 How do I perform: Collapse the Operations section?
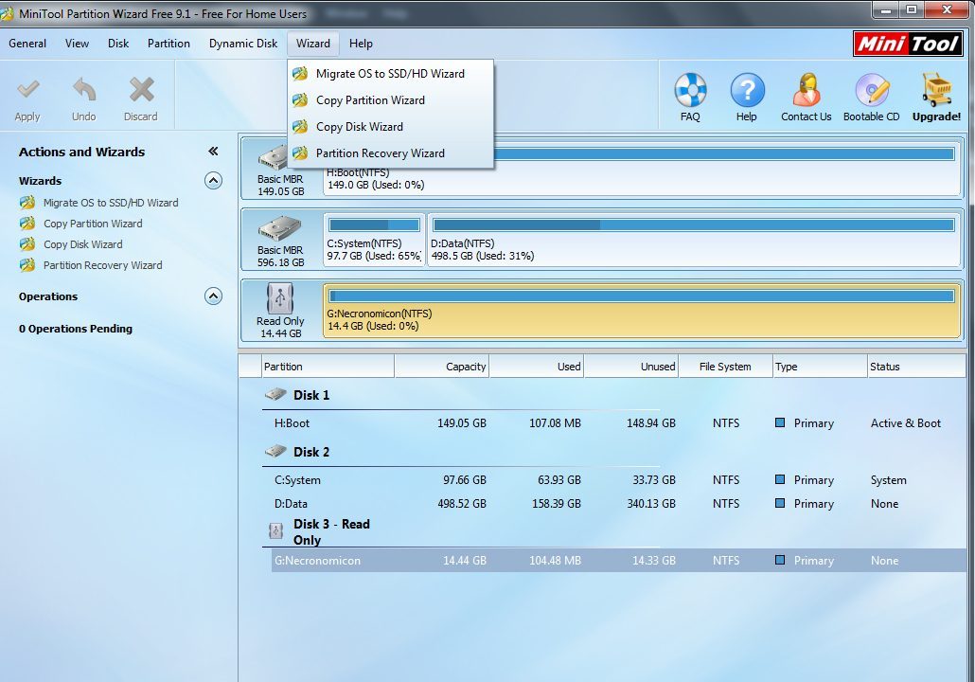click(213, 296)
